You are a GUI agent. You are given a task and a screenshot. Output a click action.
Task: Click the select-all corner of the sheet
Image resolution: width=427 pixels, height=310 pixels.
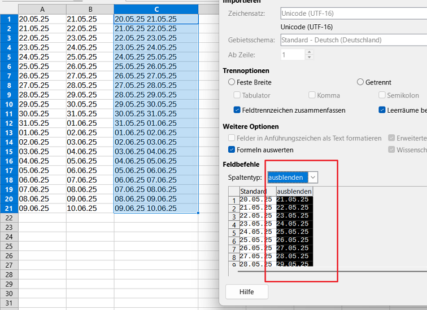[x=8, y=10]
